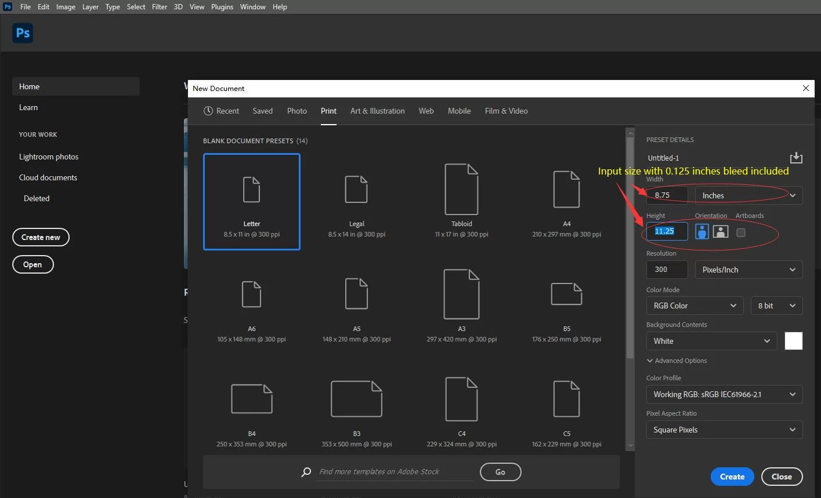
Task: Open the Background Contents dropdown
Action: pyautogui.click(x=711, y=341)
